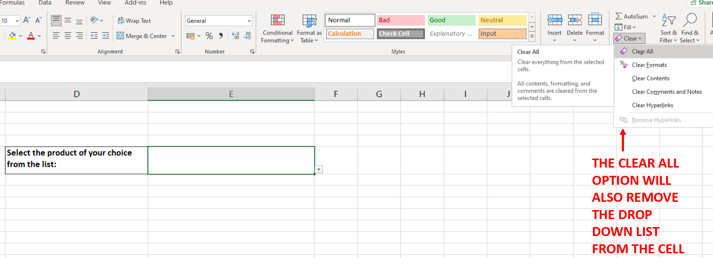This screenshot has width=713, height=258.
Task: Open the fill color dropdown arrow
Action: pos(21,36)
